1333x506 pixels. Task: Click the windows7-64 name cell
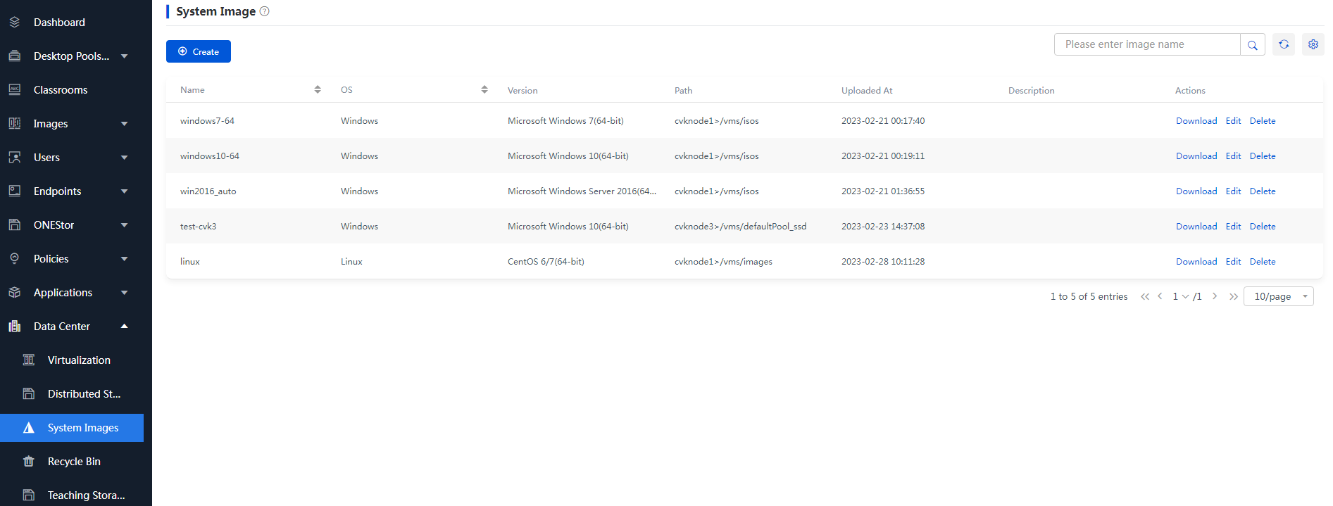click(207, 121)
